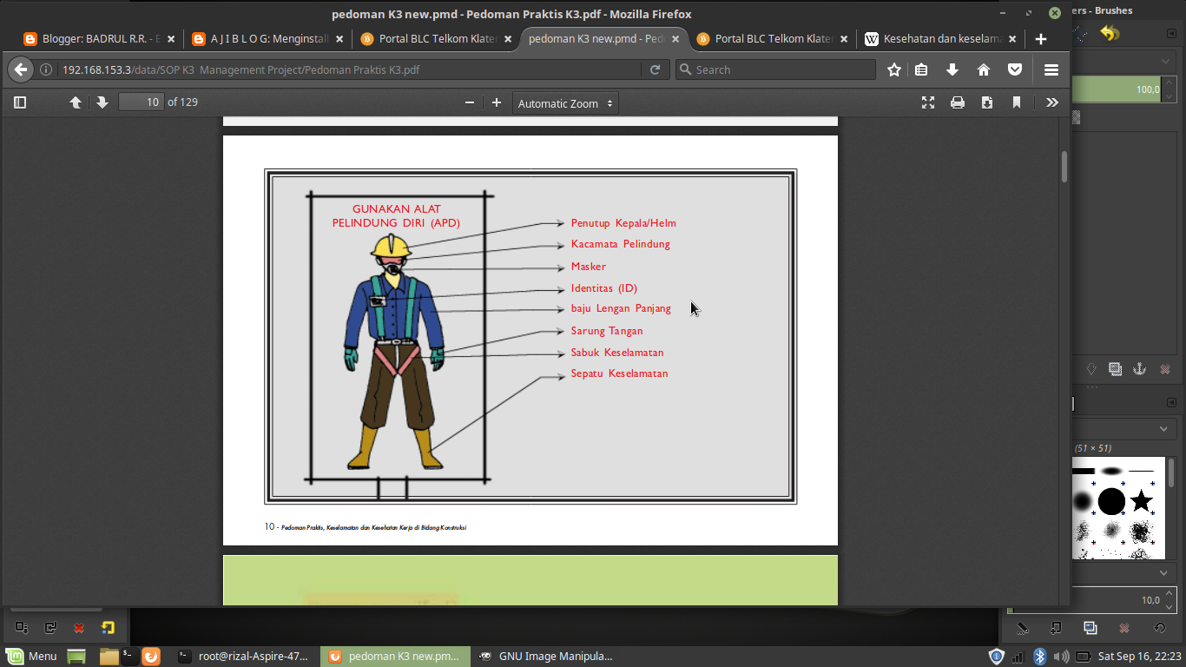
Task: Click the site information icon in address bar
Action: pyautogui.click(x=46, y=69)
